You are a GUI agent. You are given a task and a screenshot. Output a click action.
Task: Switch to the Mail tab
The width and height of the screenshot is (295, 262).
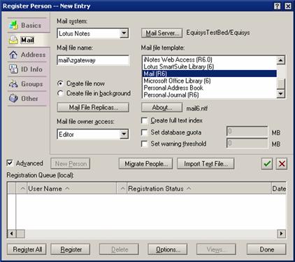tap(27, 40)
